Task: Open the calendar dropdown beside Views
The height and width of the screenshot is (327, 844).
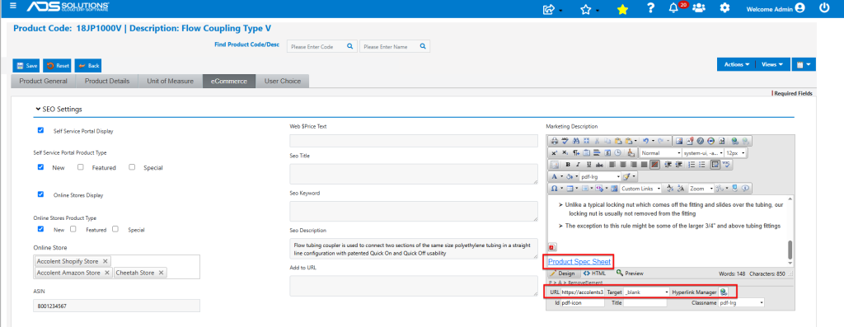Action: [804, 64]
